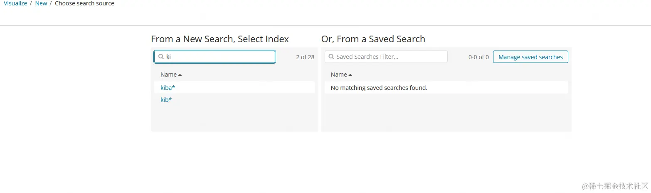Screen dimensions: 651x193
Task: Toggle the sort arrow beside Name in index list
Action: click(180, 75)
